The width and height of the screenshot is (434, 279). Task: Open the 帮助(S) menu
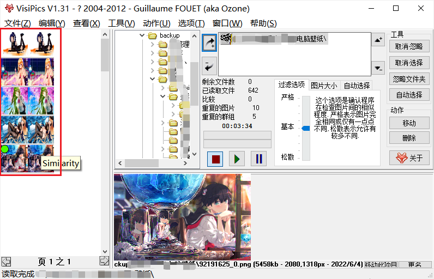263,23
